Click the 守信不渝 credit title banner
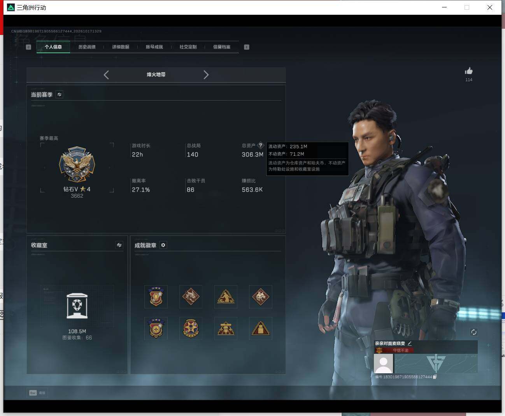The image size is (505, 416). coord(394,350)
